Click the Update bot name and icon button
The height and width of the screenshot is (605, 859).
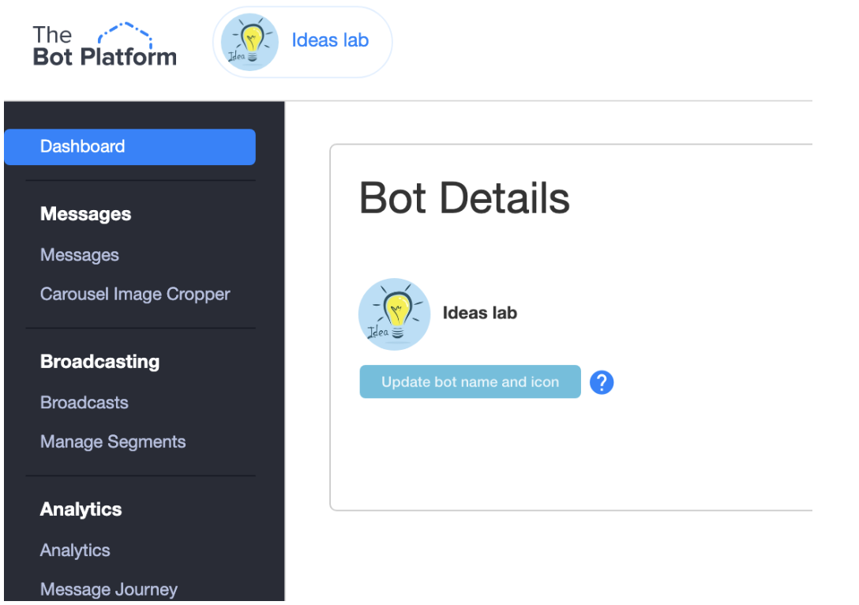click(x=470, y=381)
